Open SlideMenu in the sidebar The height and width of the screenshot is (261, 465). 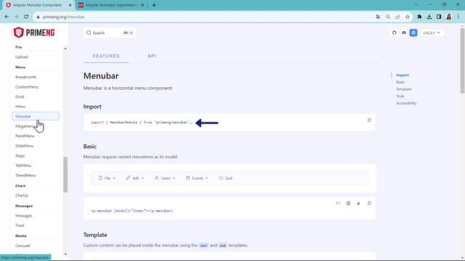coord(24,146)
